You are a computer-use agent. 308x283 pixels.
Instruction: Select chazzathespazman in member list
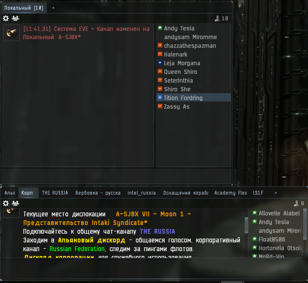193,45
